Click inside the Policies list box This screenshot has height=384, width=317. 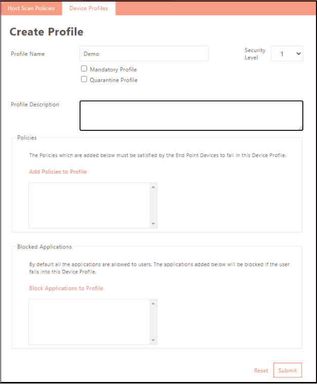[x=89, y=205]
